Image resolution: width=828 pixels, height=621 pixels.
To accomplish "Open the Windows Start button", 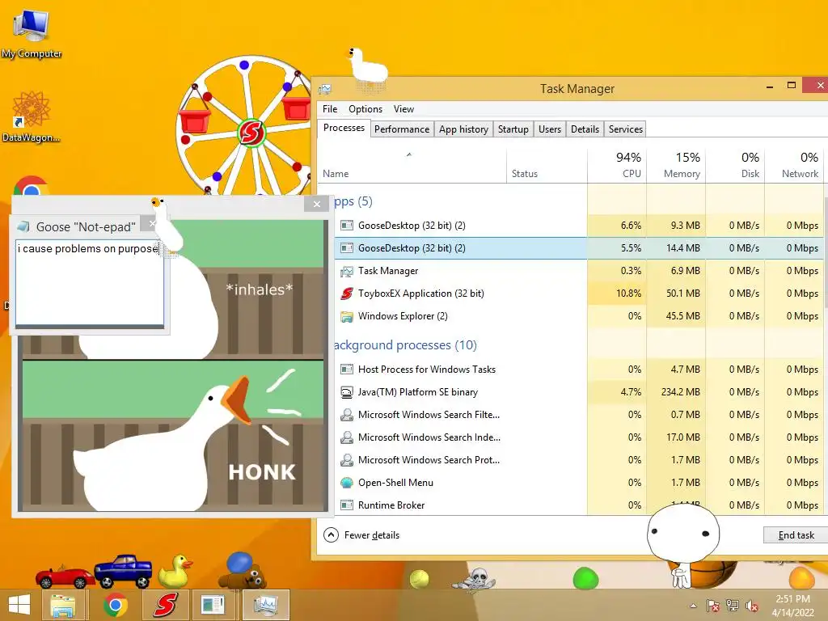I will [x=19, y=605].
